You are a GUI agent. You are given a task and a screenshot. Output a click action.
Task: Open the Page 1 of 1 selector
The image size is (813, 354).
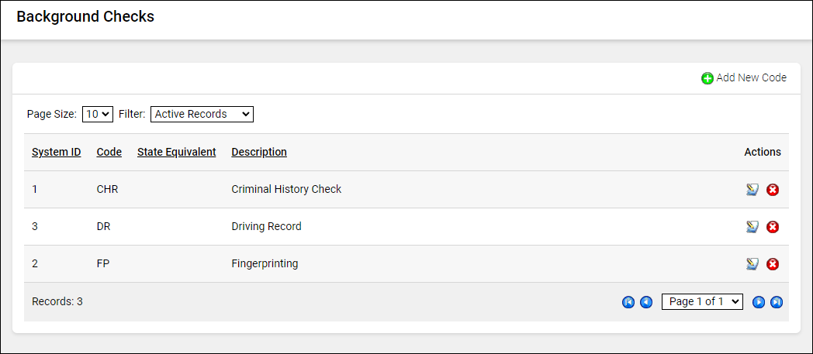(702, 301)
